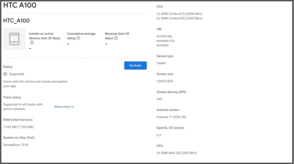Select the Android 11 (SDK 30) text
The image size is (294, 164).
pyautogui.click(x=171, y=117)
